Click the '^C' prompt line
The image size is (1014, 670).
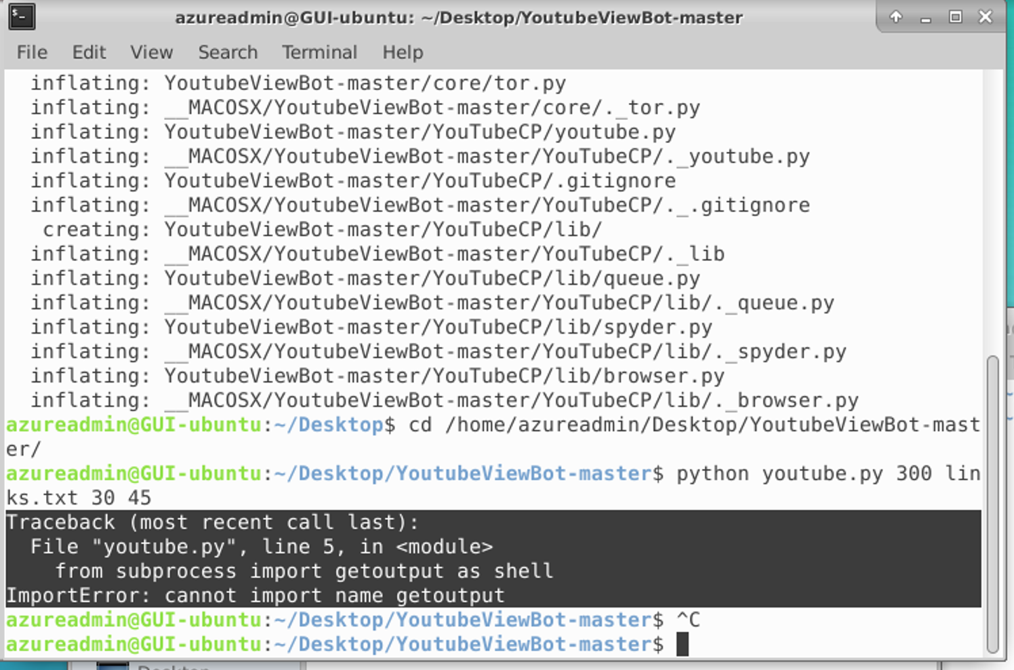353,620
